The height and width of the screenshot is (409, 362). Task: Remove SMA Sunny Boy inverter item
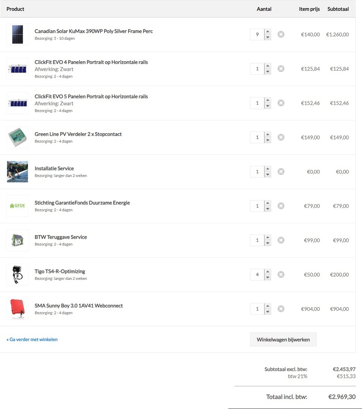pyautogui.click(x=281, y=309)
